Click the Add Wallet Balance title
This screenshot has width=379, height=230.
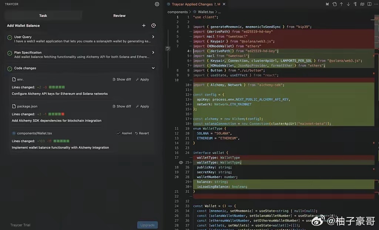point(23,26)
